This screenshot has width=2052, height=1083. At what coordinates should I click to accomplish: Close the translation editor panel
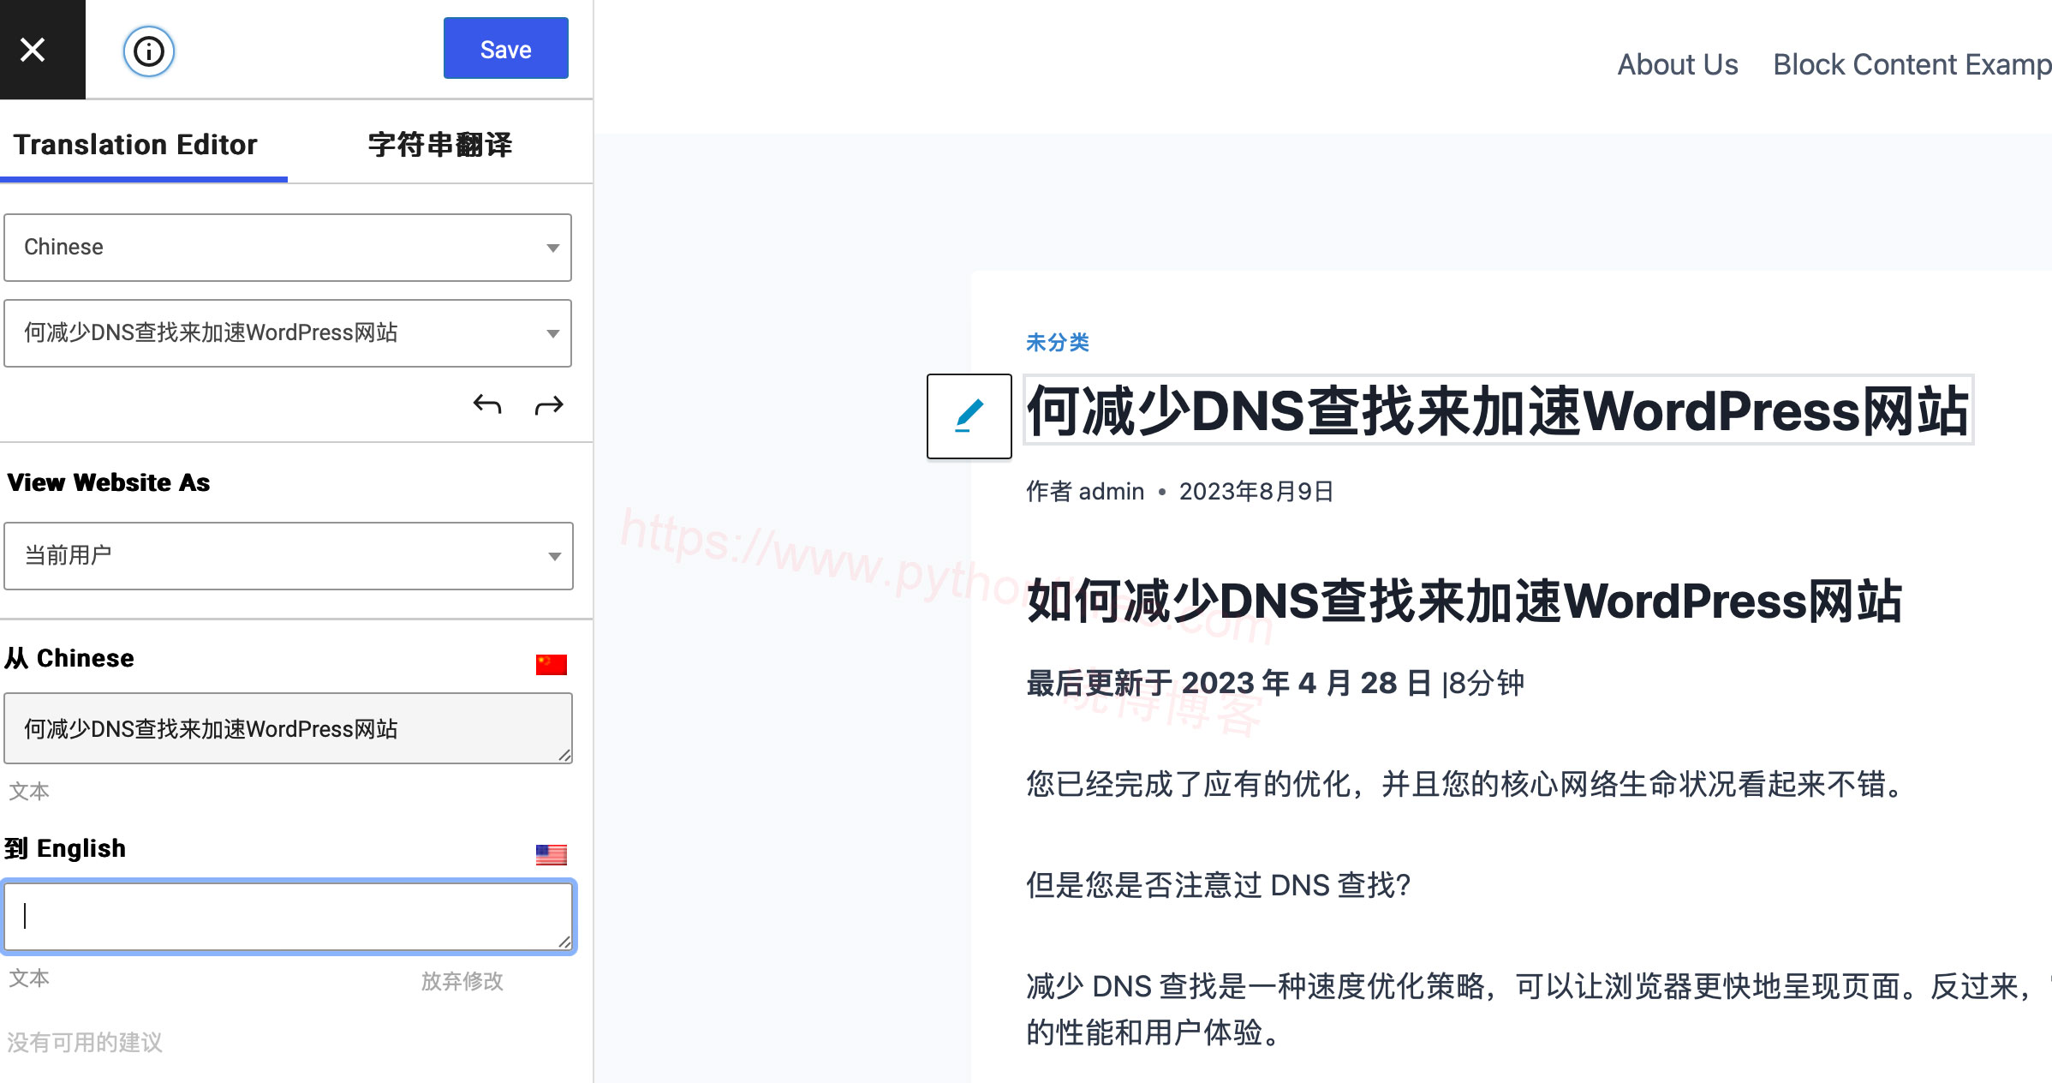33,49
